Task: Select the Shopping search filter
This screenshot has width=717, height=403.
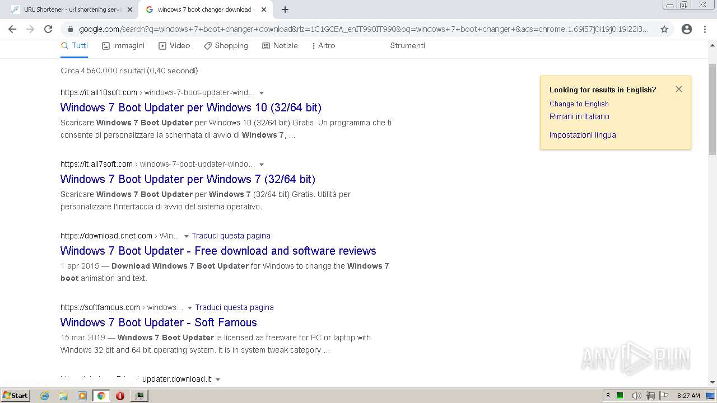Action: coord(226,46)
